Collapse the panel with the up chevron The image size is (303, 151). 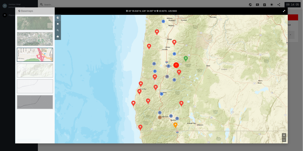290,35
